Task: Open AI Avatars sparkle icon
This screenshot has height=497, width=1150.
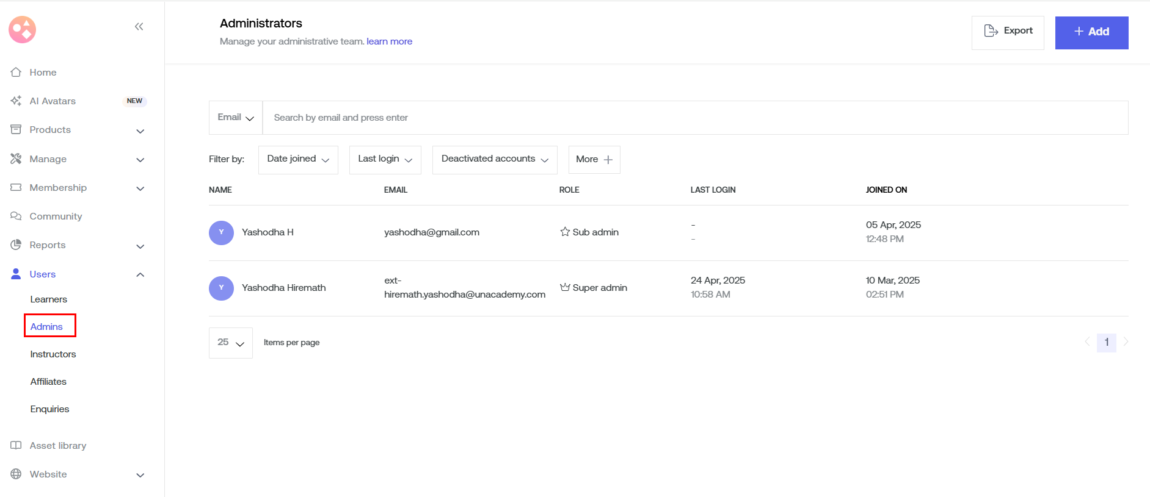Action: tap(16, 101)
